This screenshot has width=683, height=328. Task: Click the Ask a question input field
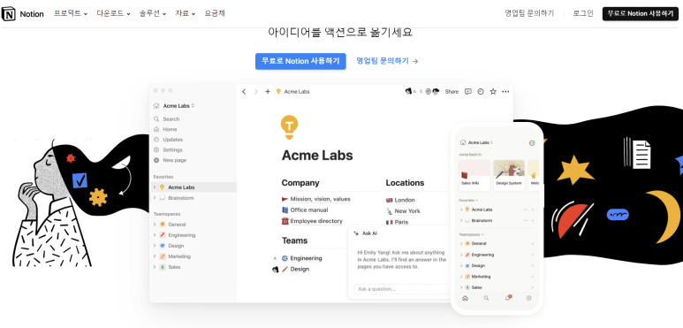coord(401,289)
